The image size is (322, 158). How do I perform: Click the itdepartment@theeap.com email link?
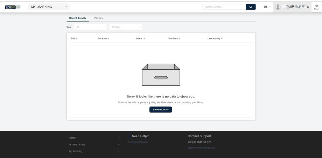(x=201, y=147)
